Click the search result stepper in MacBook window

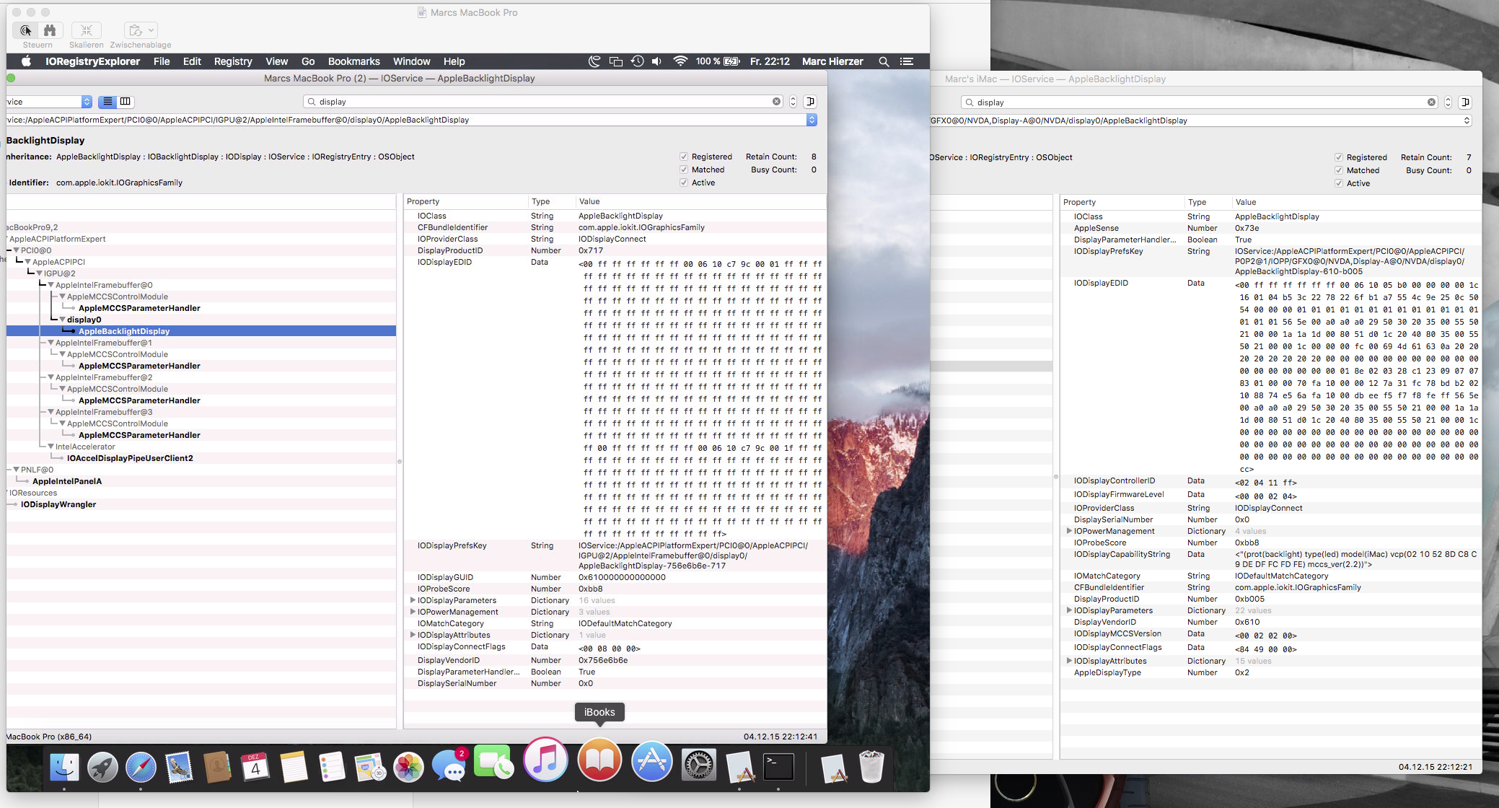(793, 102)
